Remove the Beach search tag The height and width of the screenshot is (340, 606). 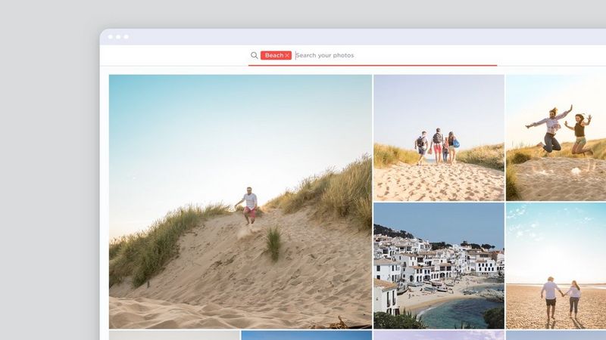(x=287, y=55)
